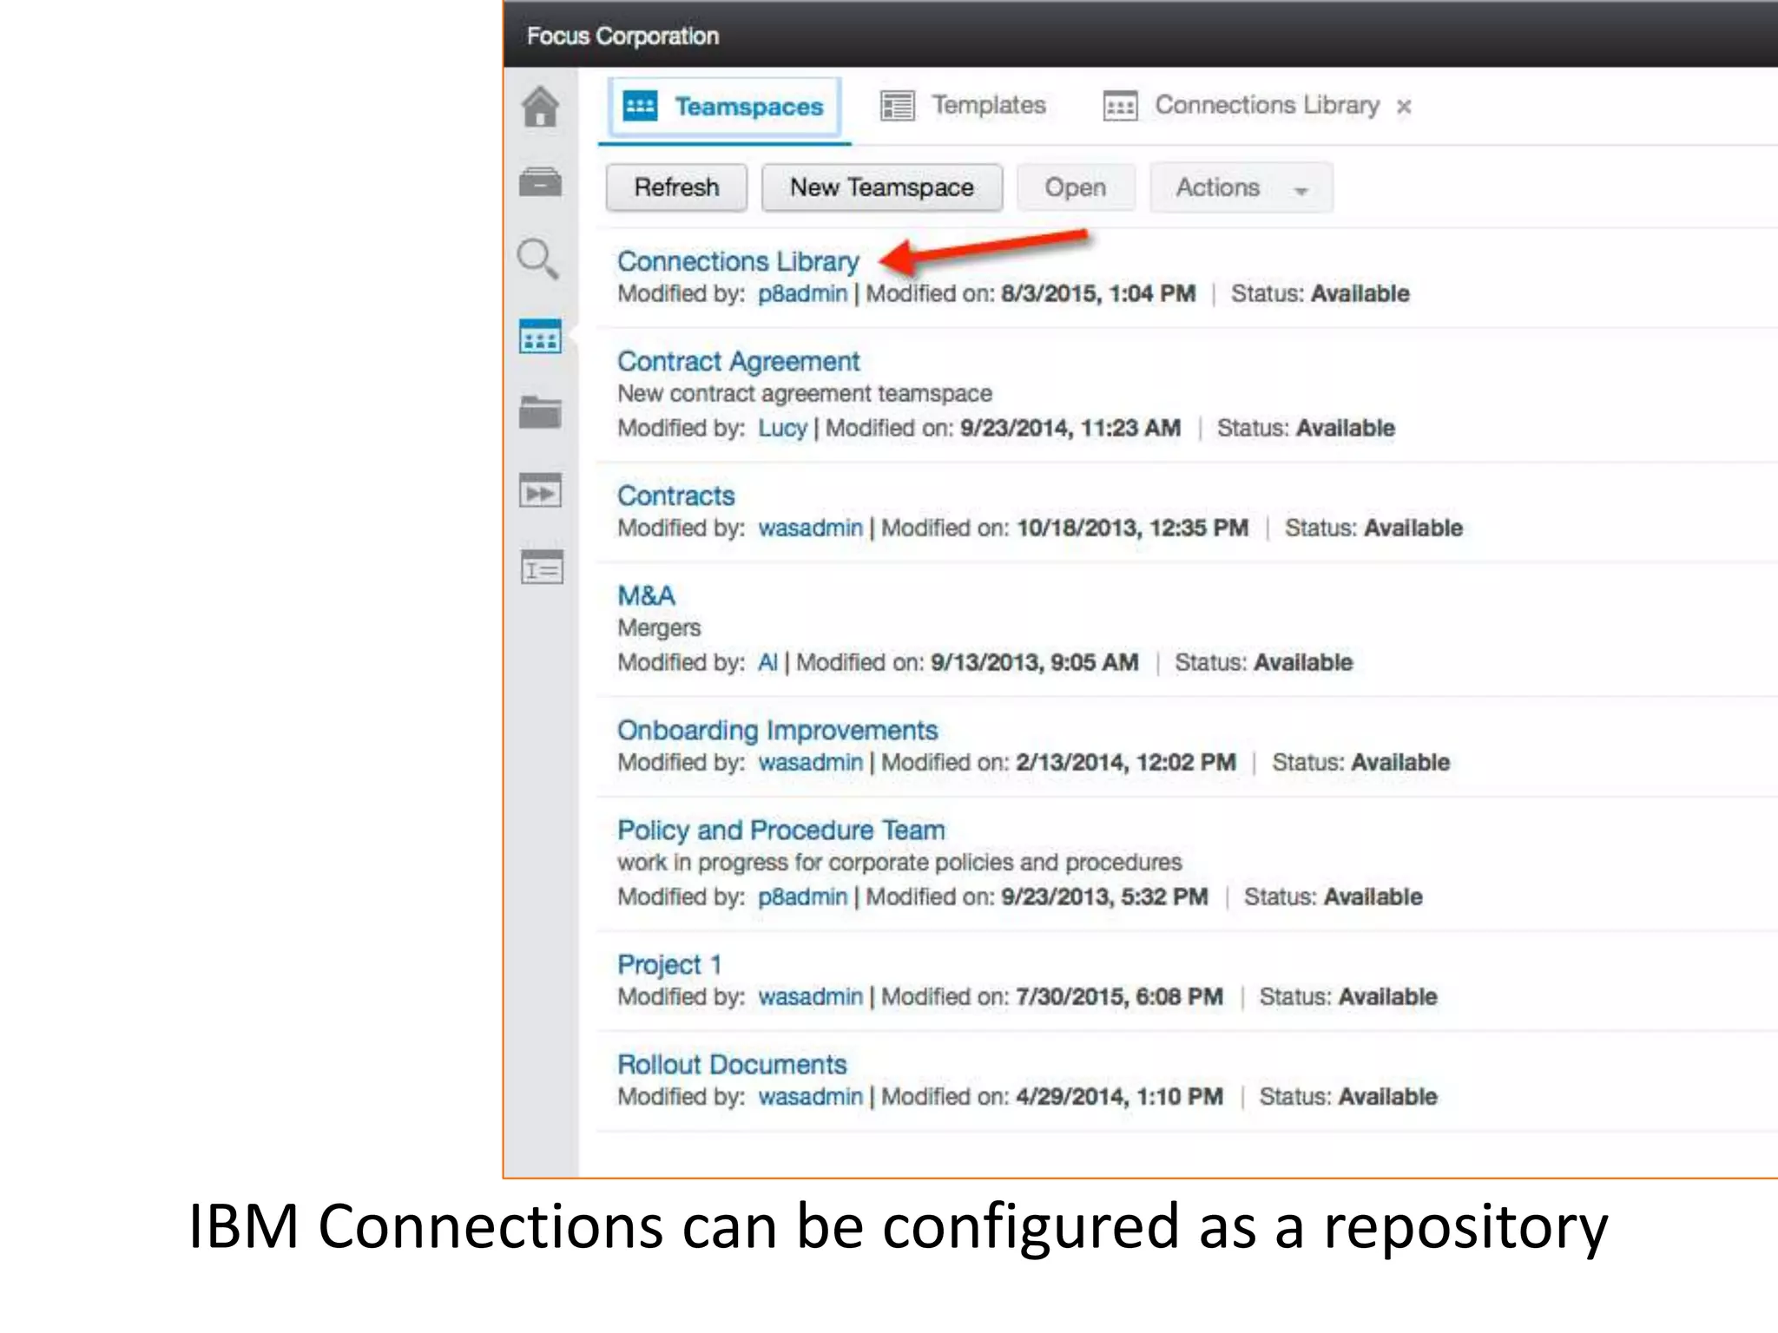Image resolution: width=1778 pixels, height=1333 pixels.
Task: Open the Project 1 teamspace link
Action: 669,965
